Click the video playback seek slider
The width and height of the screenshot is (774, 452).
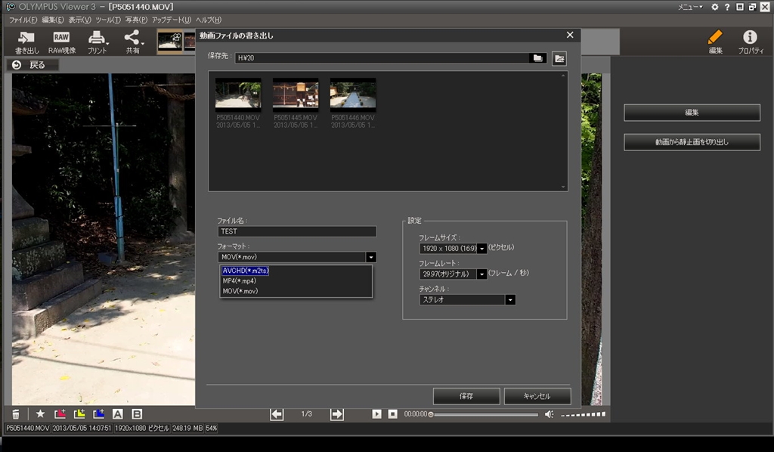(x=484, y=414)
